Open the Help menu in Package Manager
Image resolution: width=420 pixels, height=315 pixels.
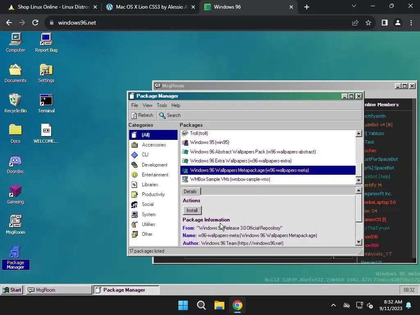click(x=176, y=105)
